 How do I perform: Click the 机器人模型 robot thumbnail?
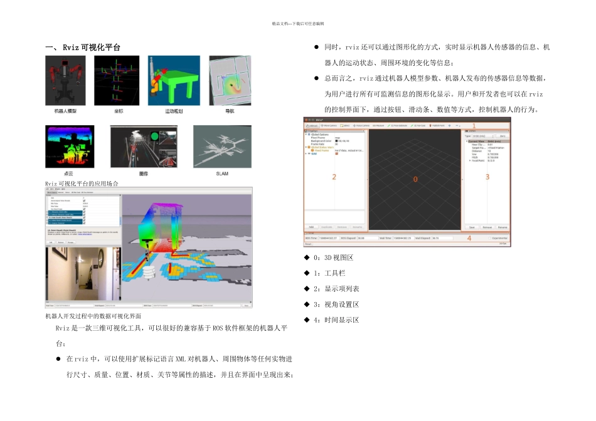pos(65,80)
